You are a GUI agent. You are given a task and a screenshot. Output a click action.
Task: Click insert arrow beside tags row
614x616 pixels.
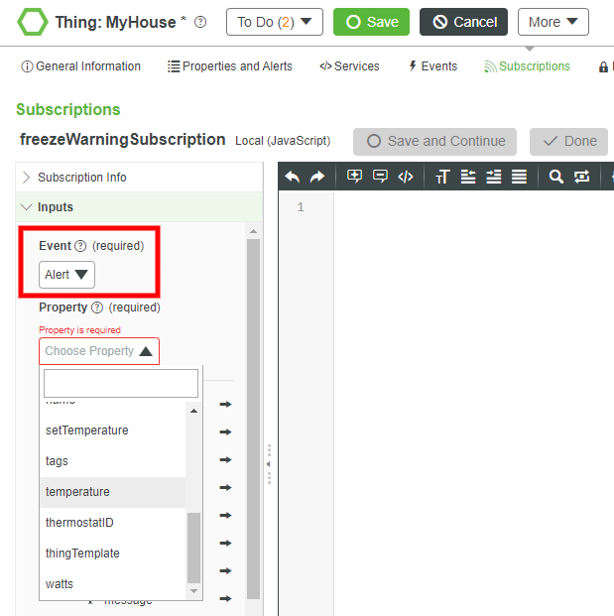(x=225, y=460)
